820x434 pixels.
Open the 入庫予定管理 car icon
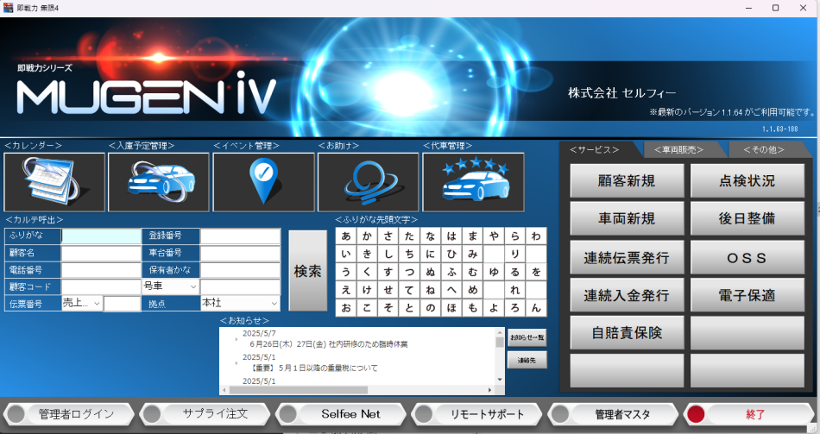tap(159, 182)
